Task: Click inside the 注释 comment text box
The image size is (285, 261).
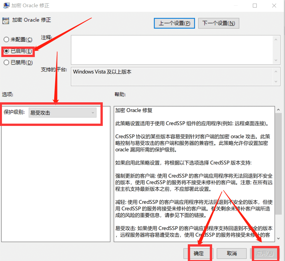Action: pyautogui.click(x=172, y=50)
